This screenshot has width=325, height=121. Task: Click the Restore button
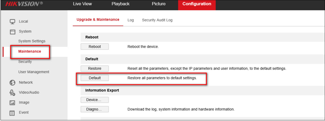tap(95, 68)
